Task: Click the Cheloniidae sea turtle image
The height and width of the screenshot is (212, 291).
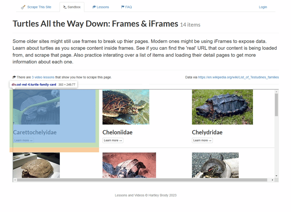Action: (126, 107)
